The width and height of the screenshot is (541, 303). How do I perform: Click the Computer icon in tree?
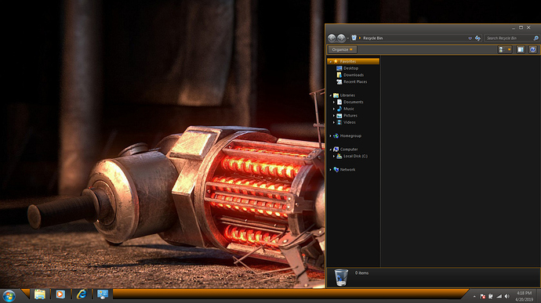336,150
